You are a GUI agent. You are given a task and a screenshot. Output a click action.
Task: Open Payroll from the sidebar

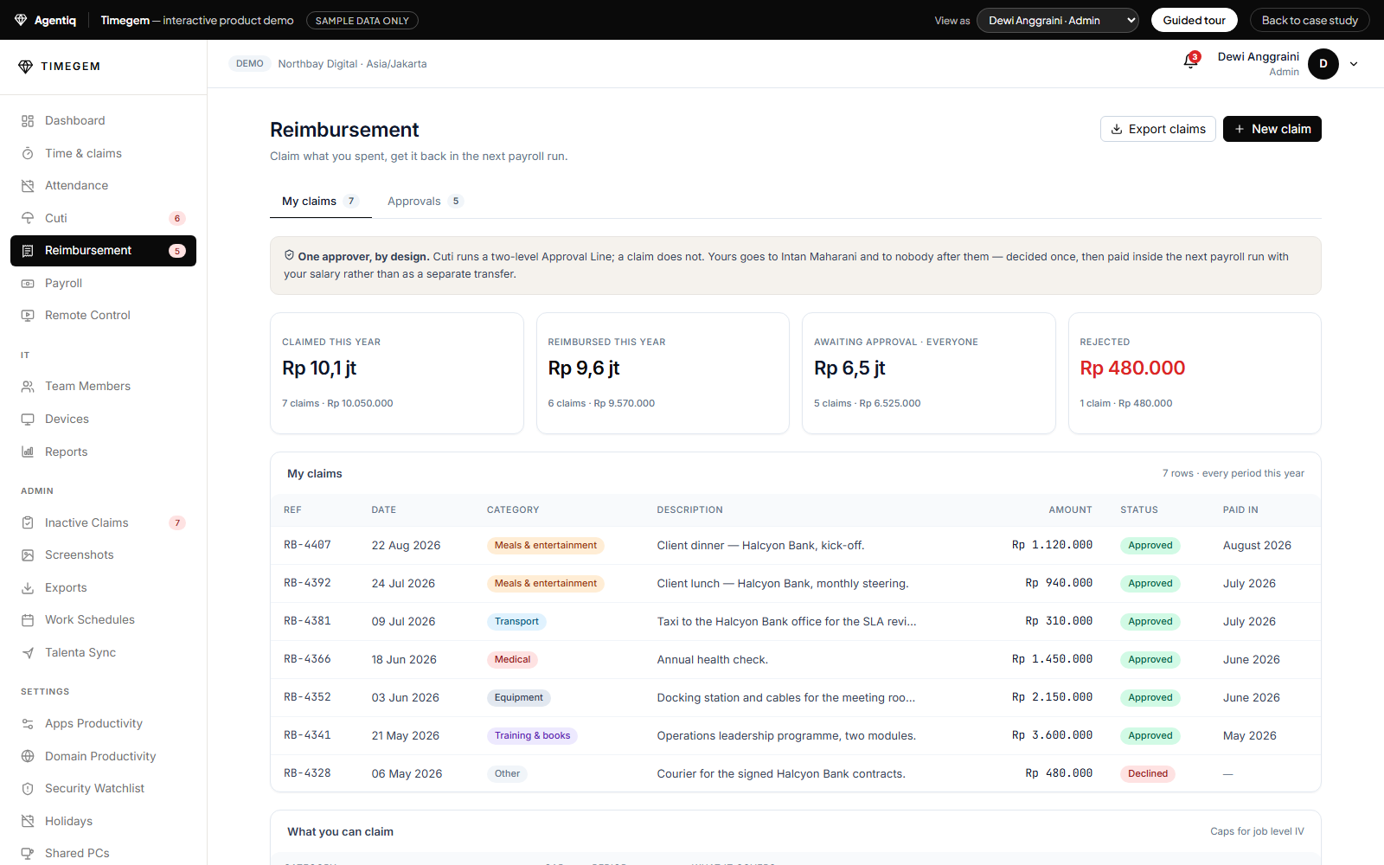tap(104, 283)
